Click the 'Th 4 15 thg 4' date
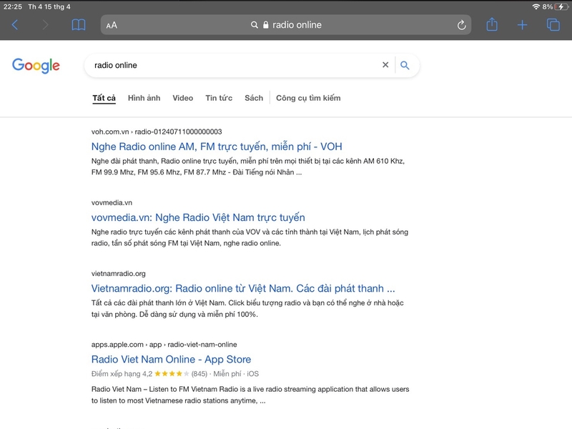The height and width of the screenshot is (429, 572). click(x=49, y=6)
